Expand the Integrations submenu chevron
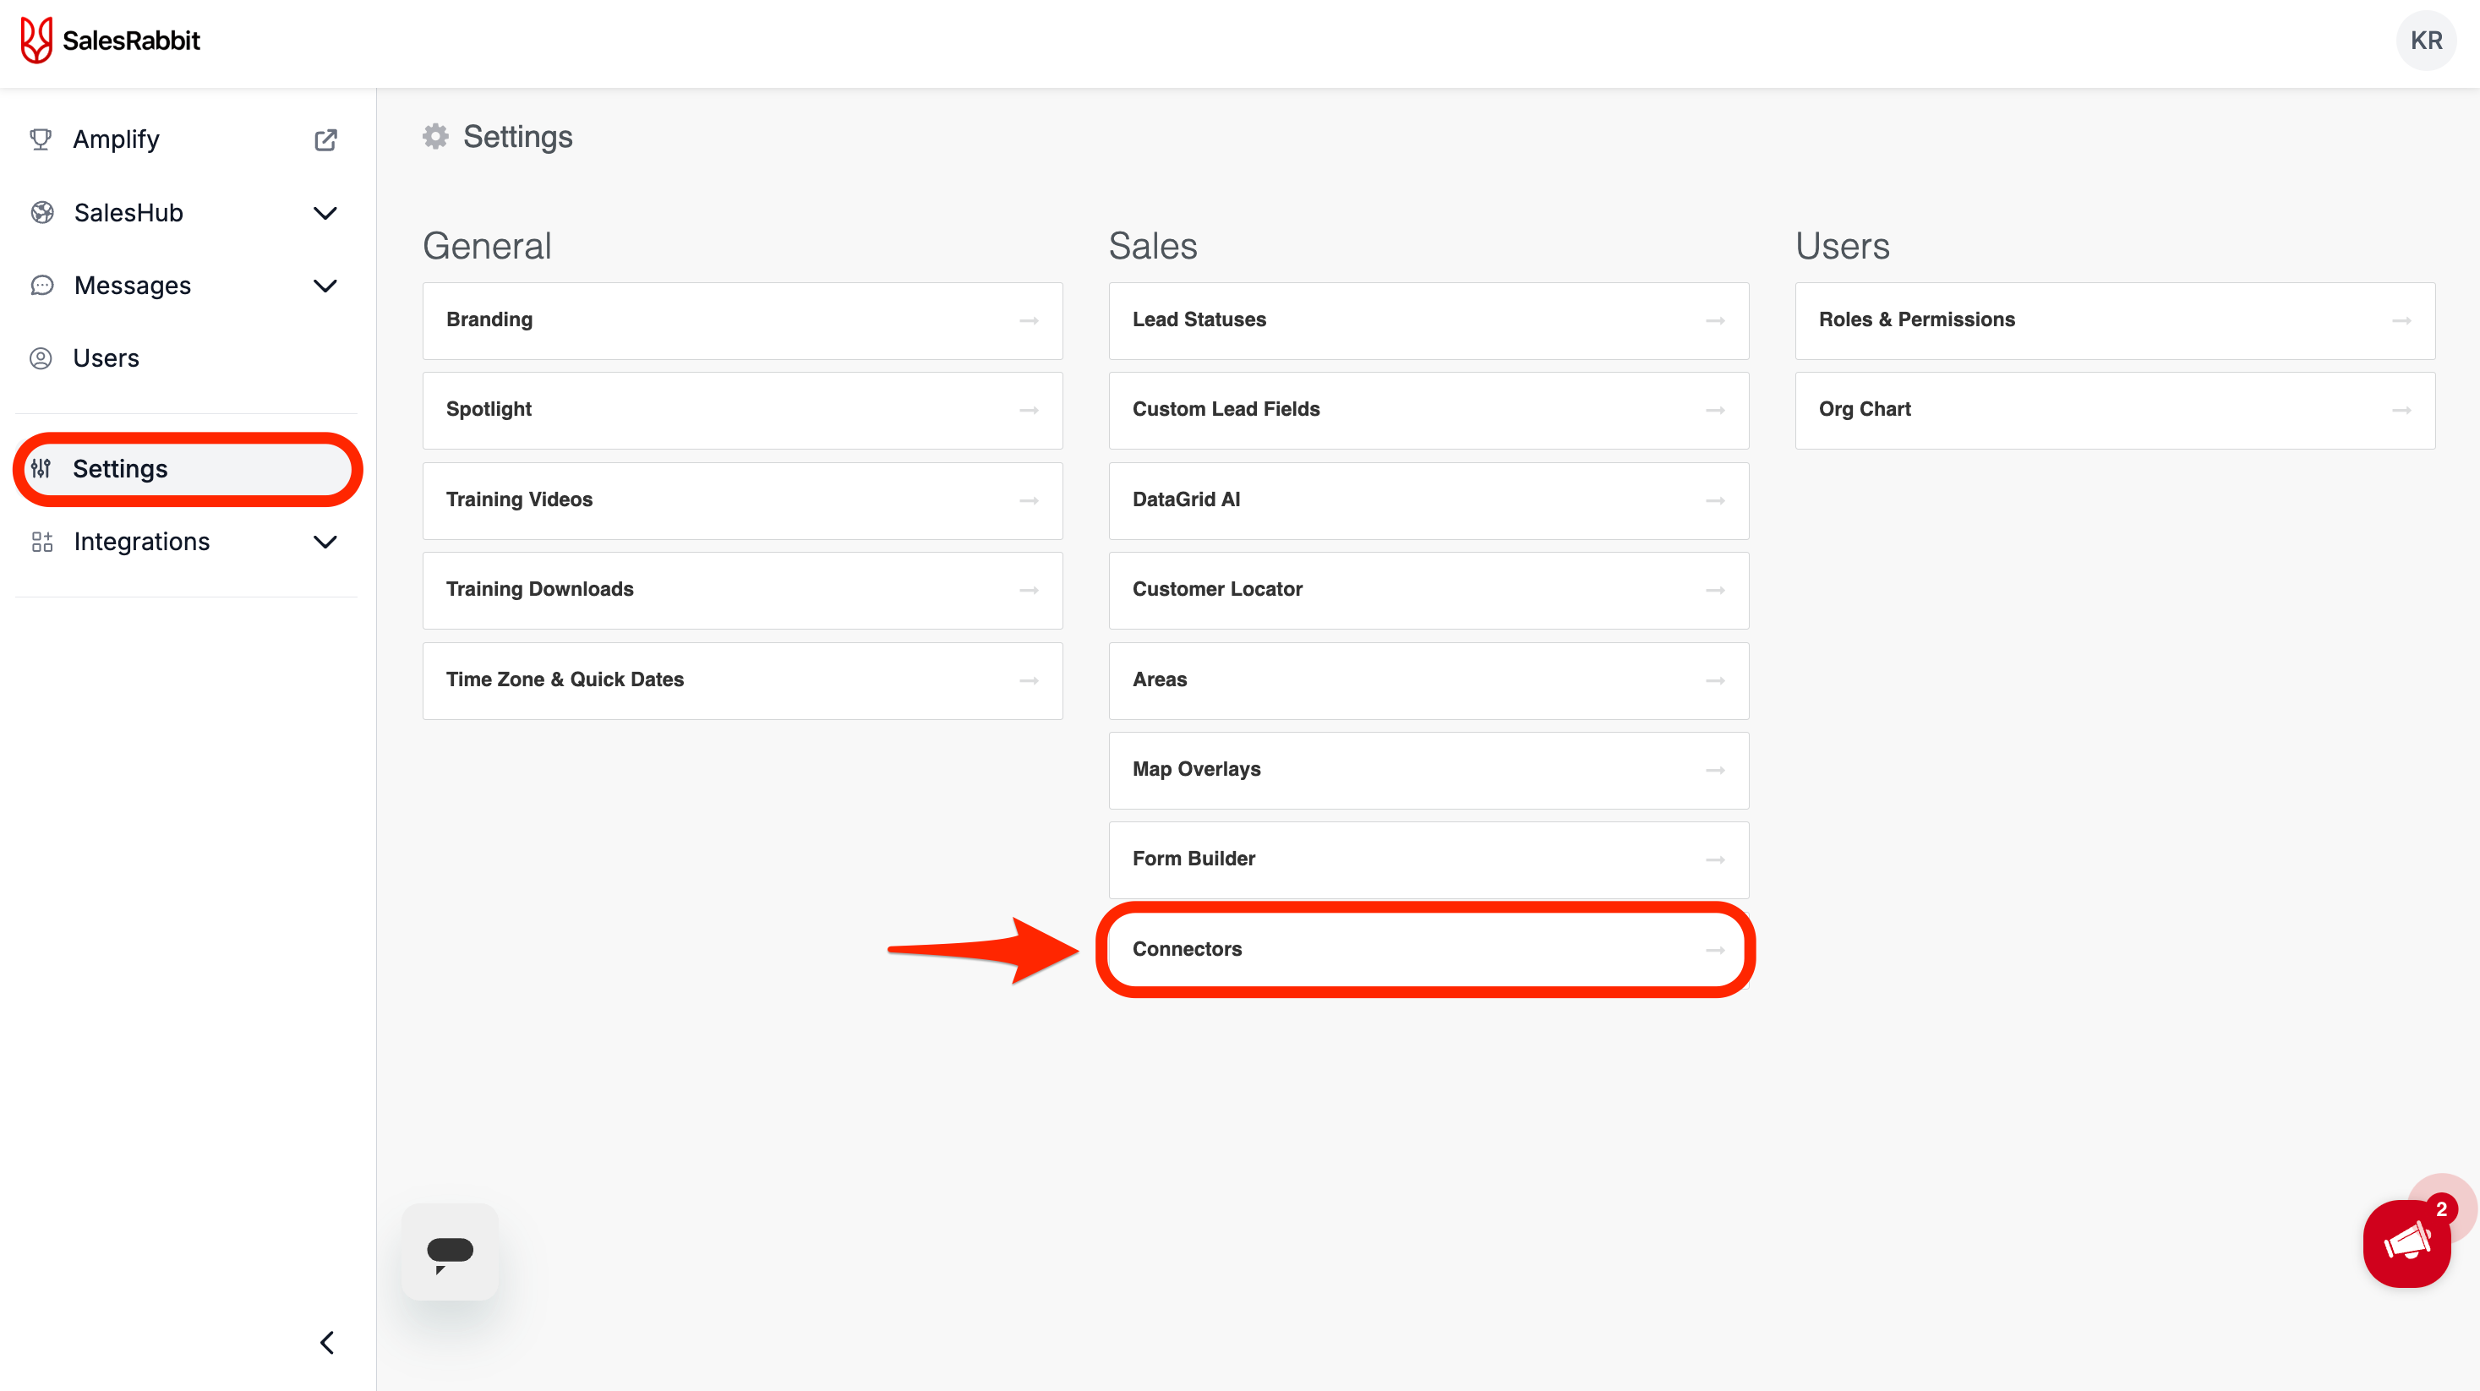 325,542
